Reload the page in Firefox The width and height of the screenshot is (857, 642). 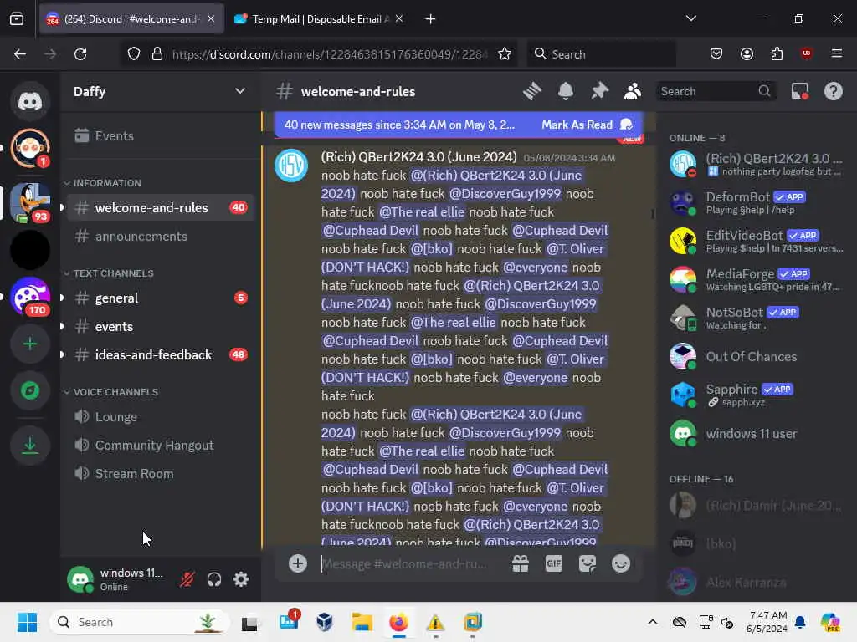[80, 54]
